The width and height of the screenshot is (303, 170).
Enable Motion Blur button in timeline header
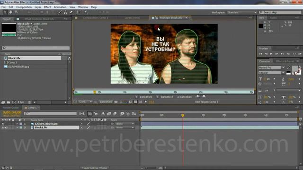[115, 114]
